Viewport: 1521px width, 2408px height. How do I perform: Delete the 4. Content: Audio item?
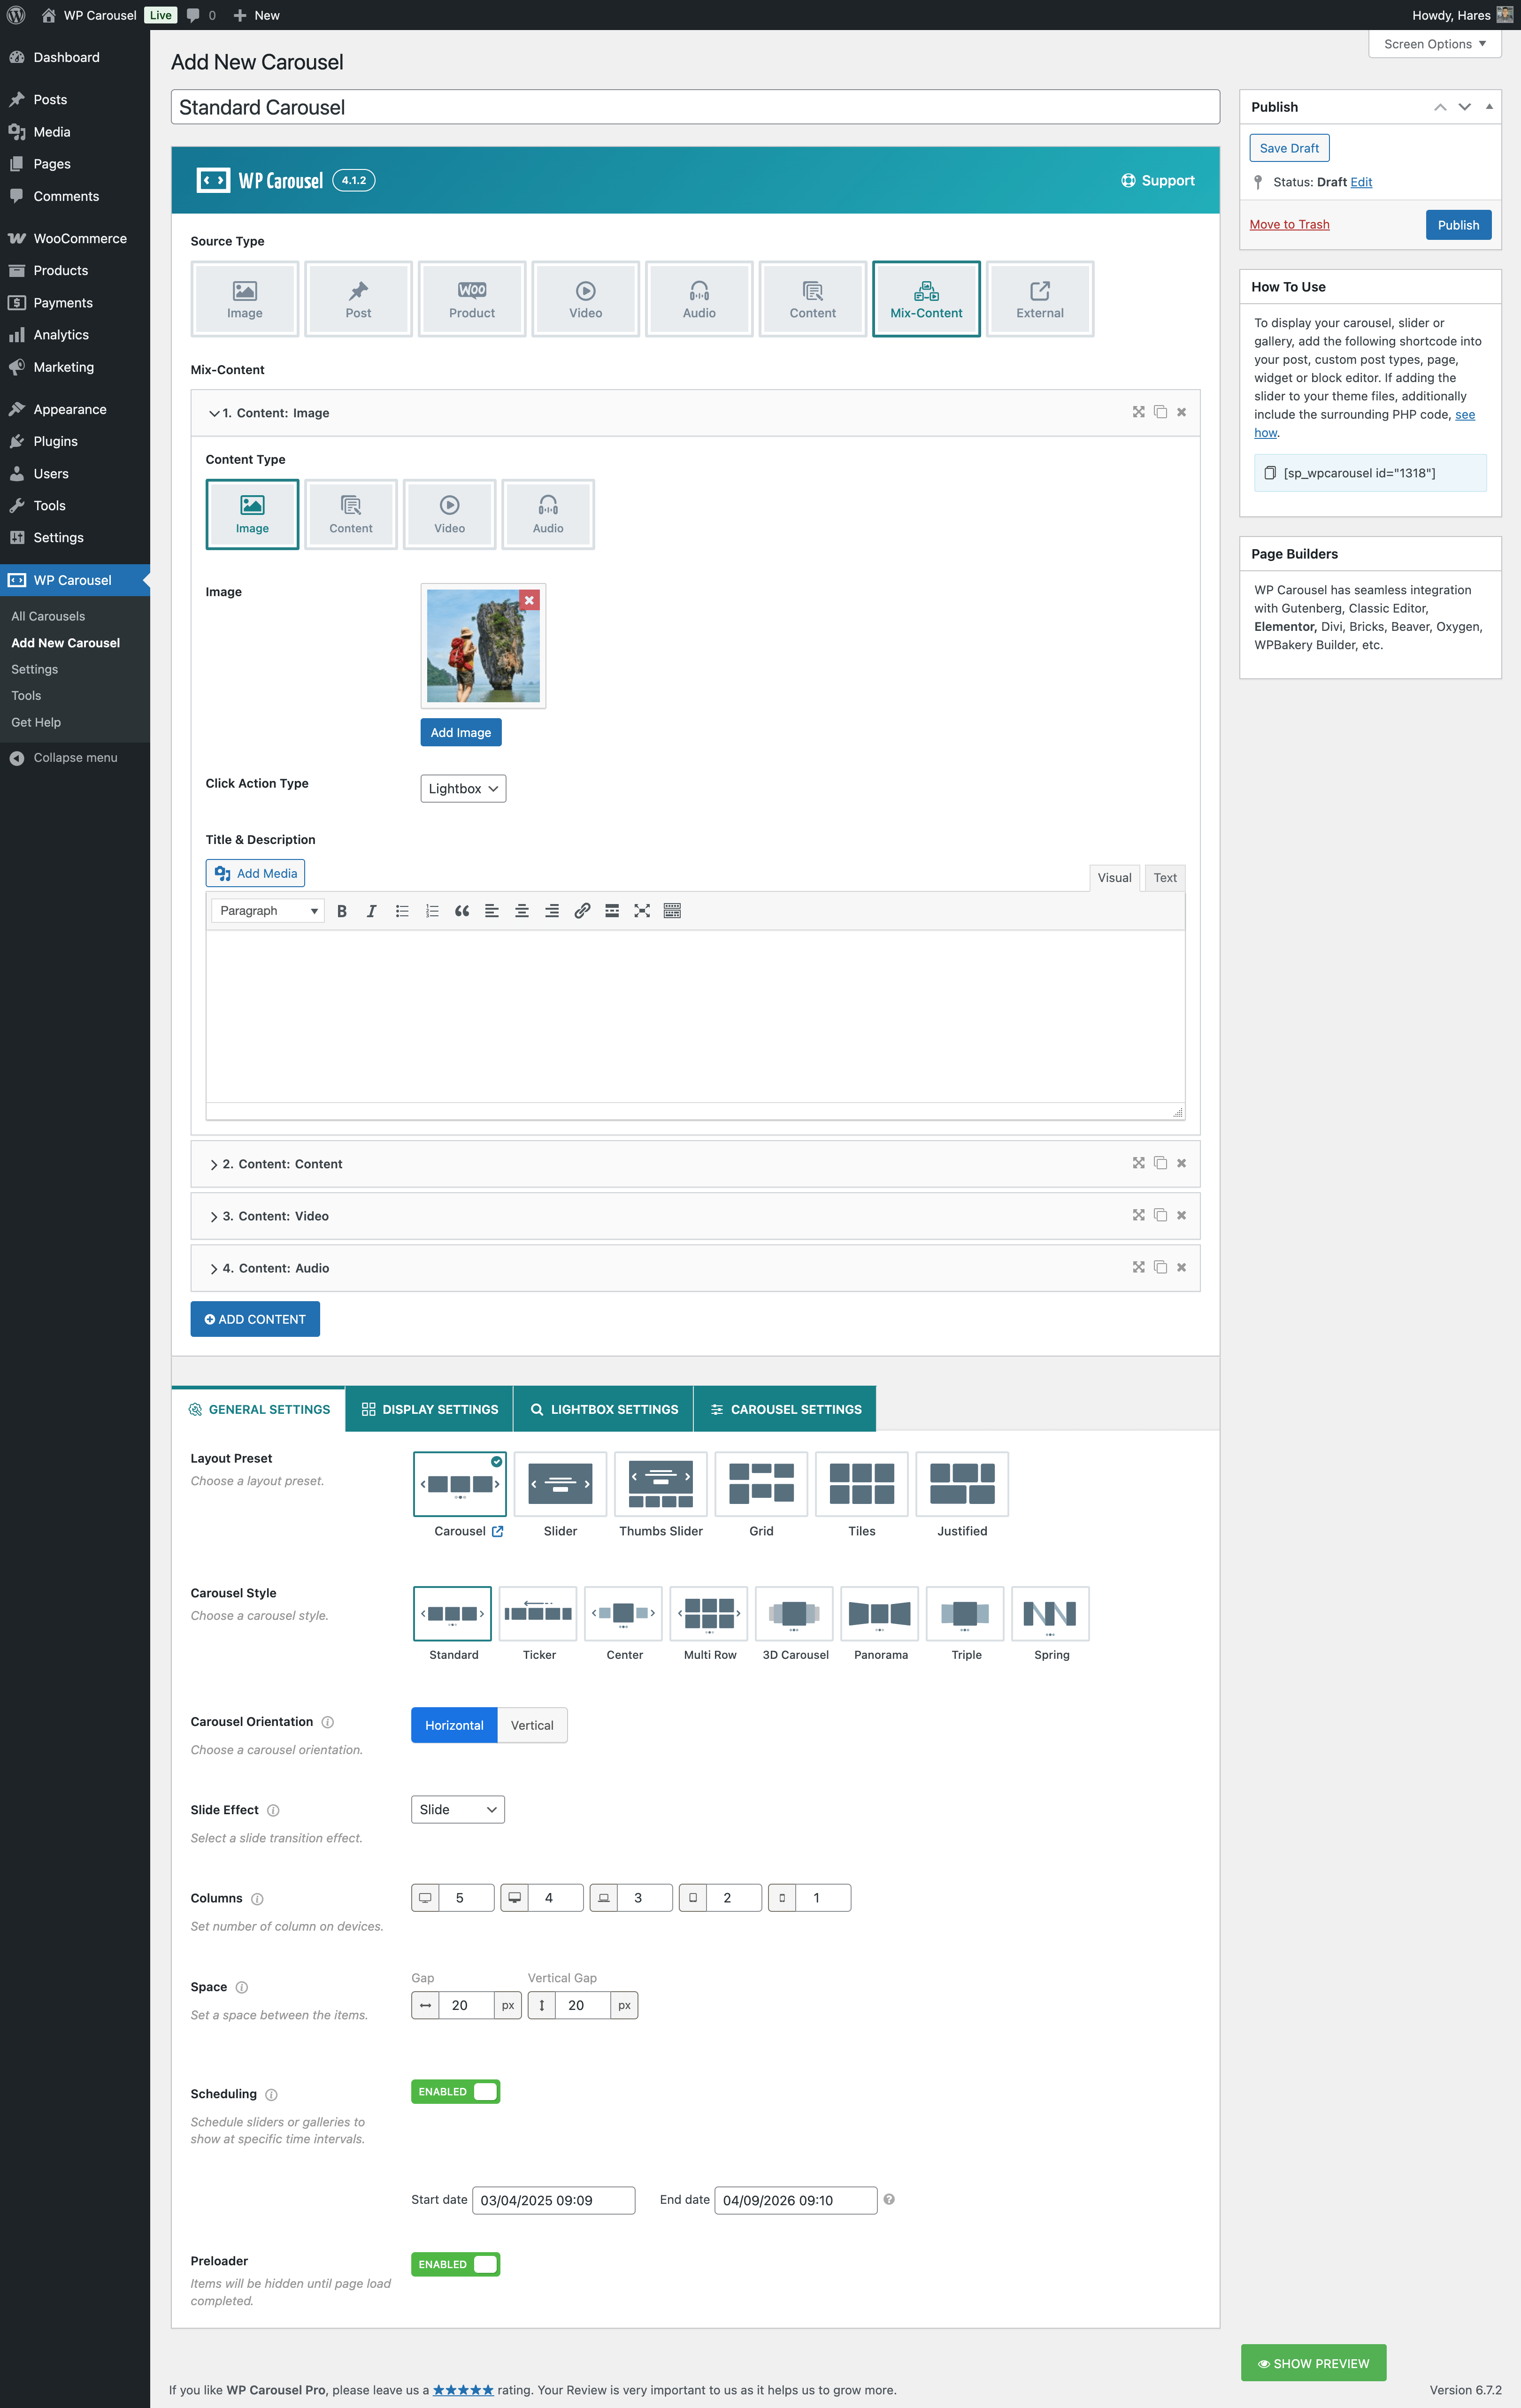point(1181,1267)
